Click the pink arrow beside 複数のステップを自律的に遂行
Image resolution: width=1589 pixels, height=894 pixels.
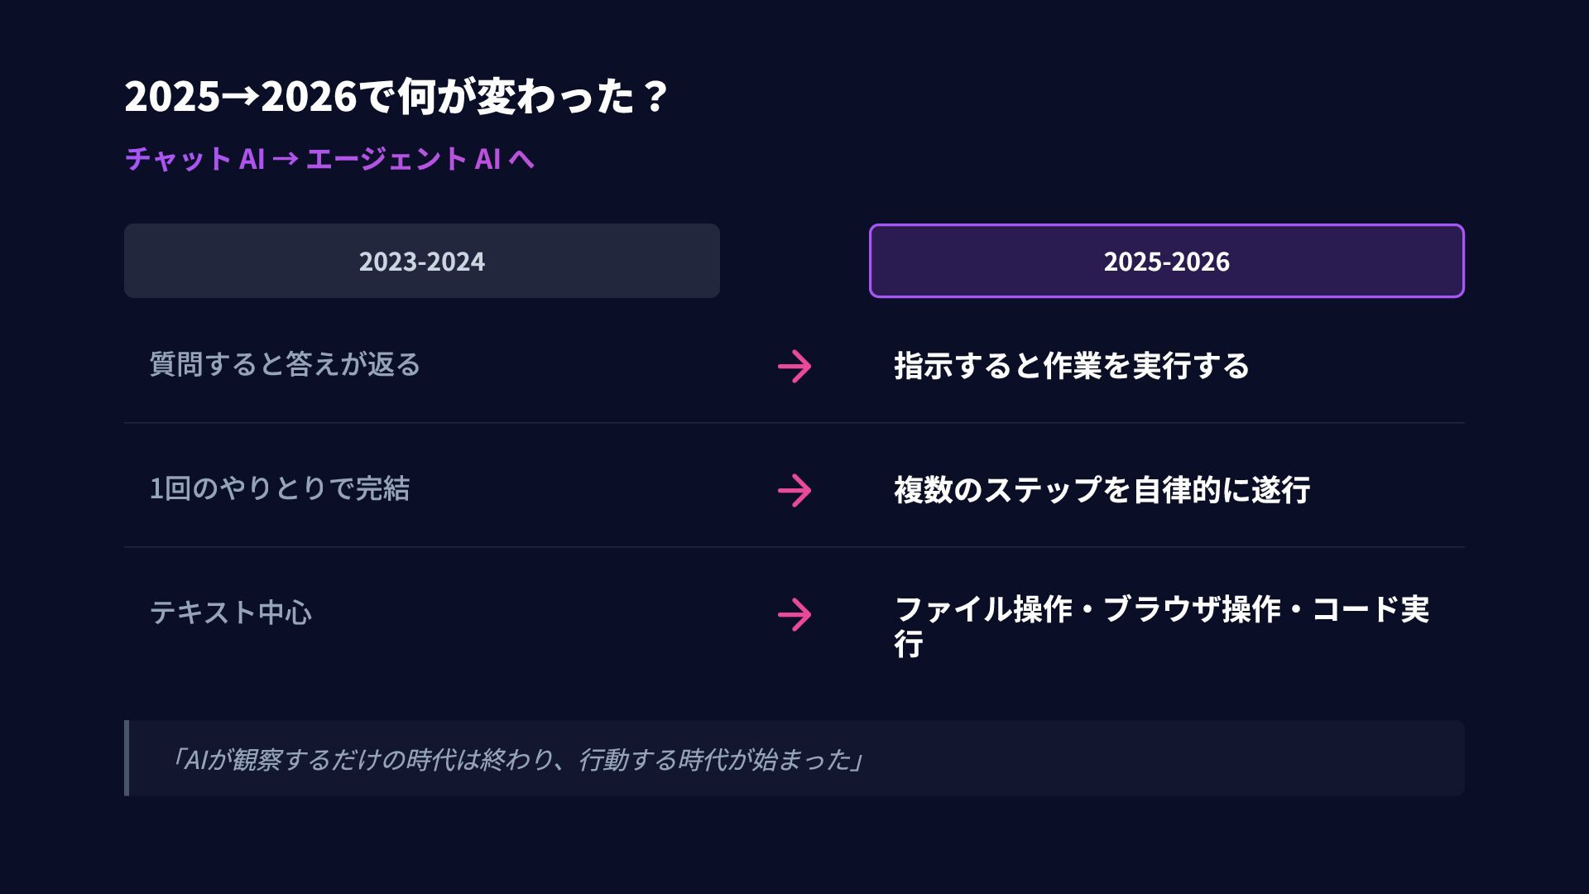tap(794, 490)
